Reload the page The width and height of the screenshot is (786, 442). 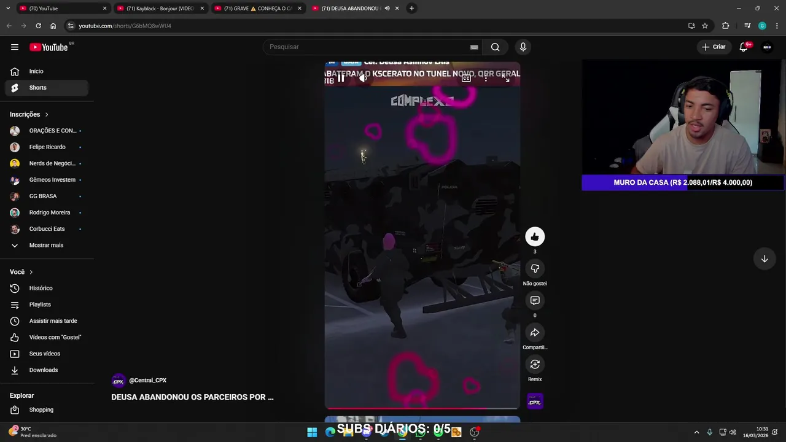(x=38, y=26)
